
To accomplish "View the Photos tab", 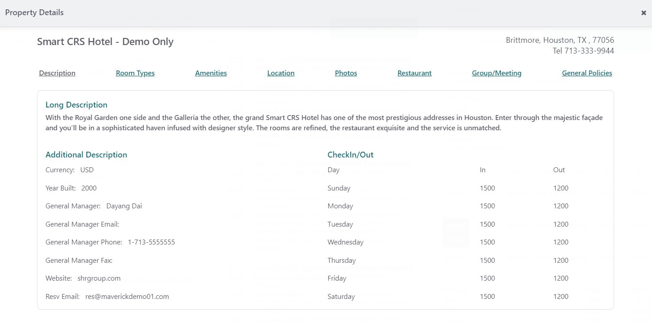I will click(346, 73).
